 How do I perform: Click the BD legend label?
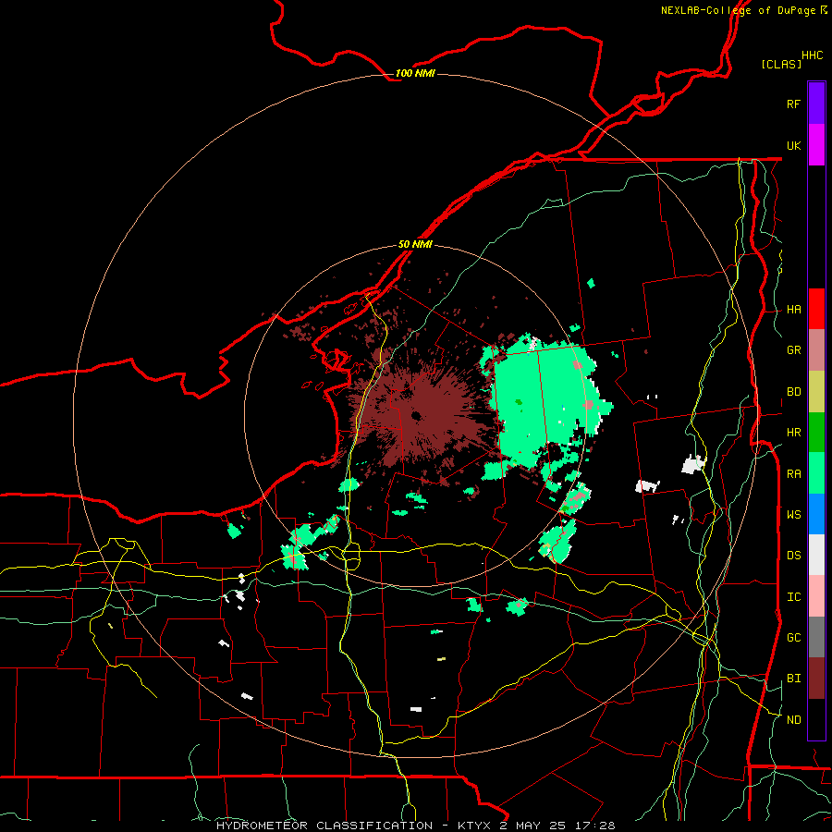793,392
